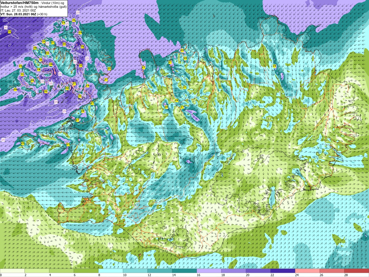This screenshot has width=369, height=277.
Task: Click the legend scale value 14
Action: (x=174, y=275)
